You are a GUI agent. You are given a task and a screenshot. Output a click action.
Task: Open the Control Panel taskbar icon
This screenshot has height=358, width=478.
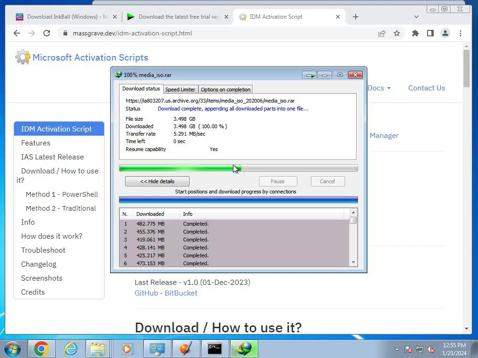click(157, 349)
